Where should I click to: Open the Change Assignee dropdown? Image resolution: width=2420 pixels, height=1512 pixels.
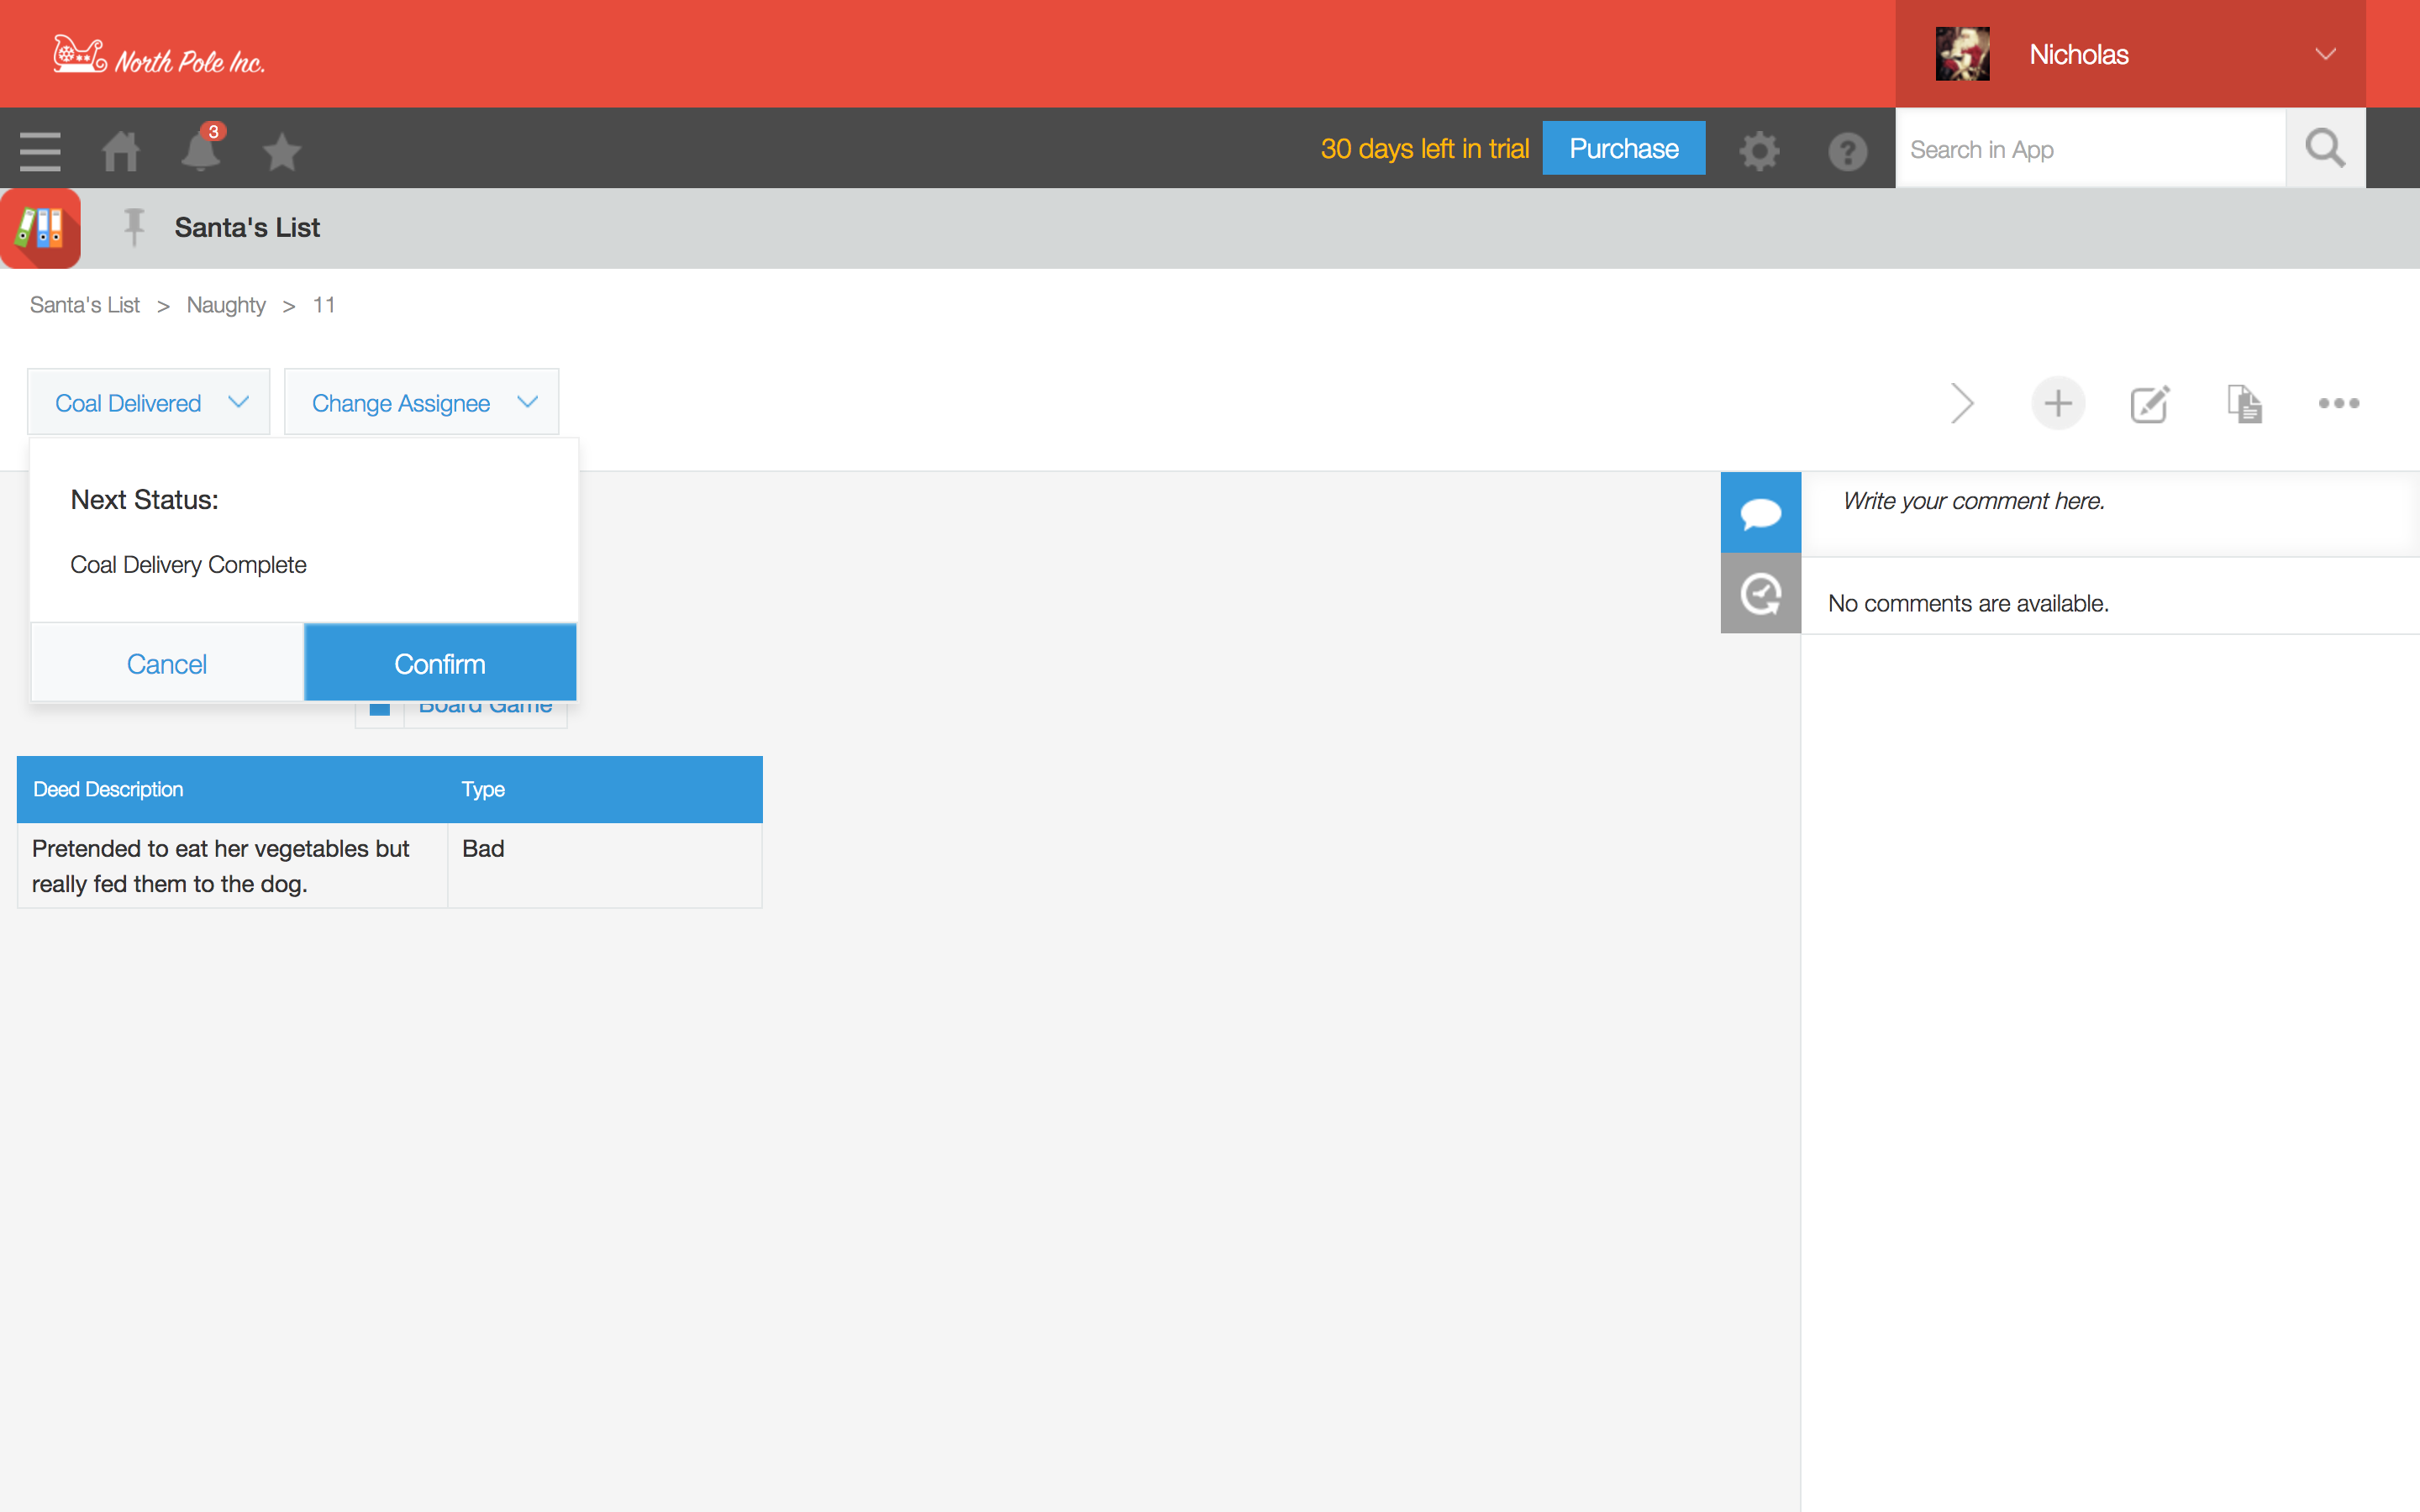tap(421, 402)
